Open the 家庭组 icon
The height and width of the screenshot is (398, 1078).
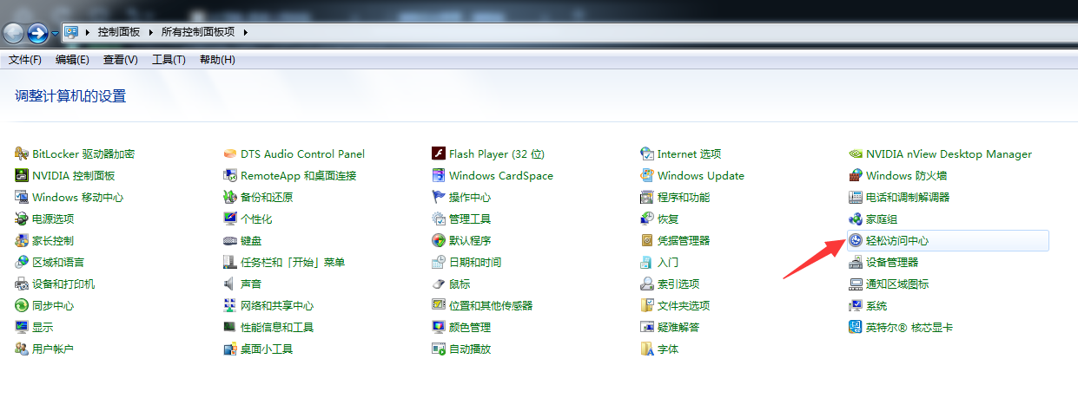point(856,219)
